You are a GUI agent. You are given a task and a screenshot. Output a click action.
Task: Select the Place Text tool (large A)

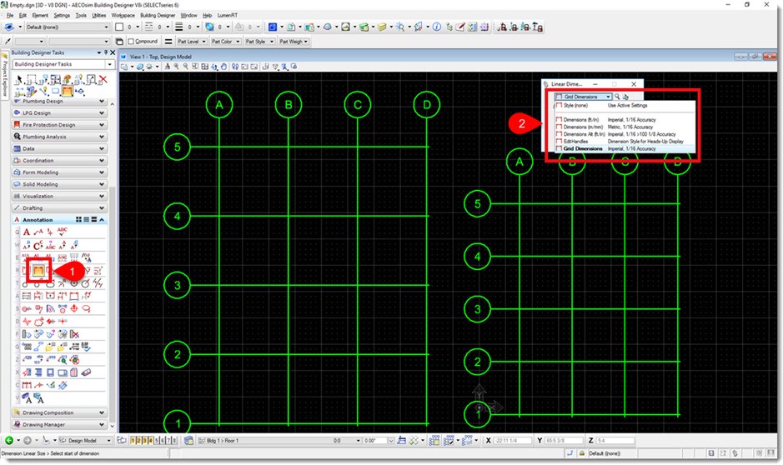point(27,232)
